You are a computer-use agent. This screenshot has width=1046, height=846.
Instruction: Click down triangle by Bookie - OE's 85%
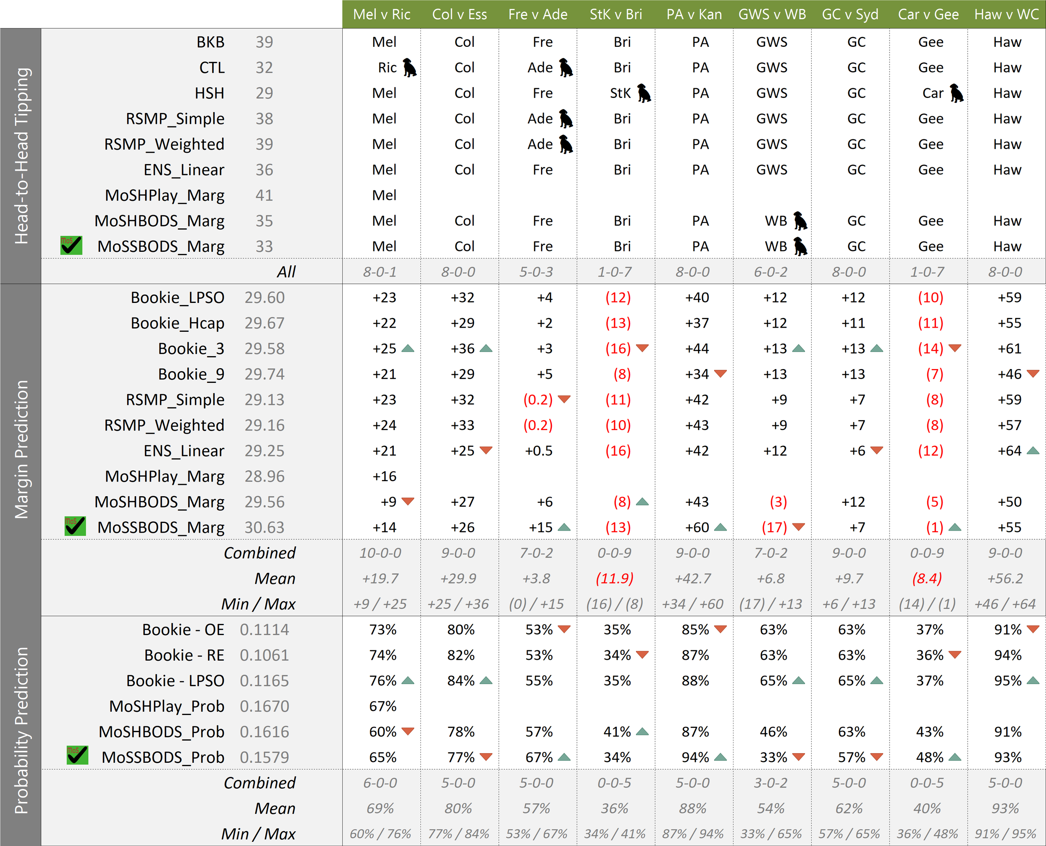point(720,630)
